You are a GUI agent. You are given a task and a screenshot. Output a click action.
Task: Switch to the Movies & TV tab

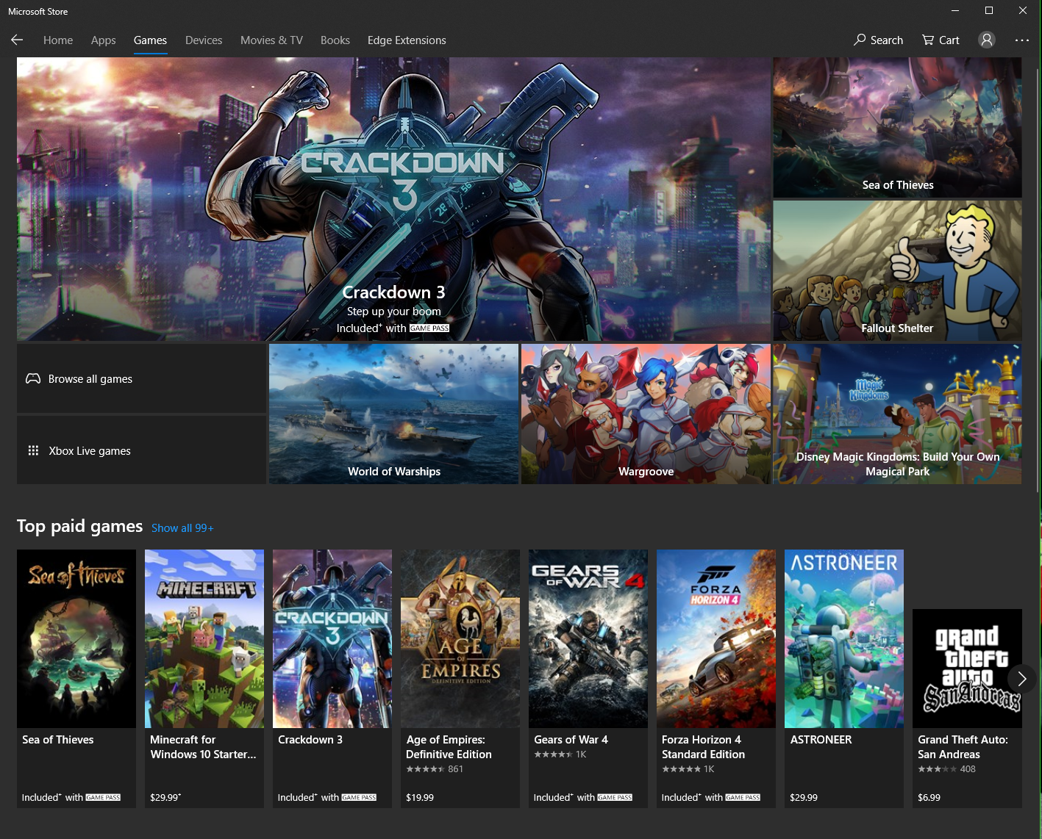tap(271, 40)
